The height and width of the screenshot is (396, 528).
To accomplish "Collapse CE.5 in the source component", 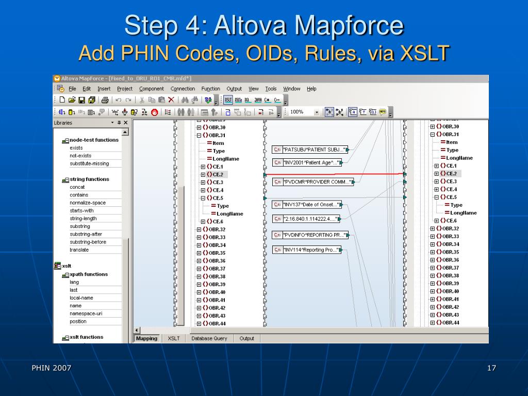I will tap(203, 198).
